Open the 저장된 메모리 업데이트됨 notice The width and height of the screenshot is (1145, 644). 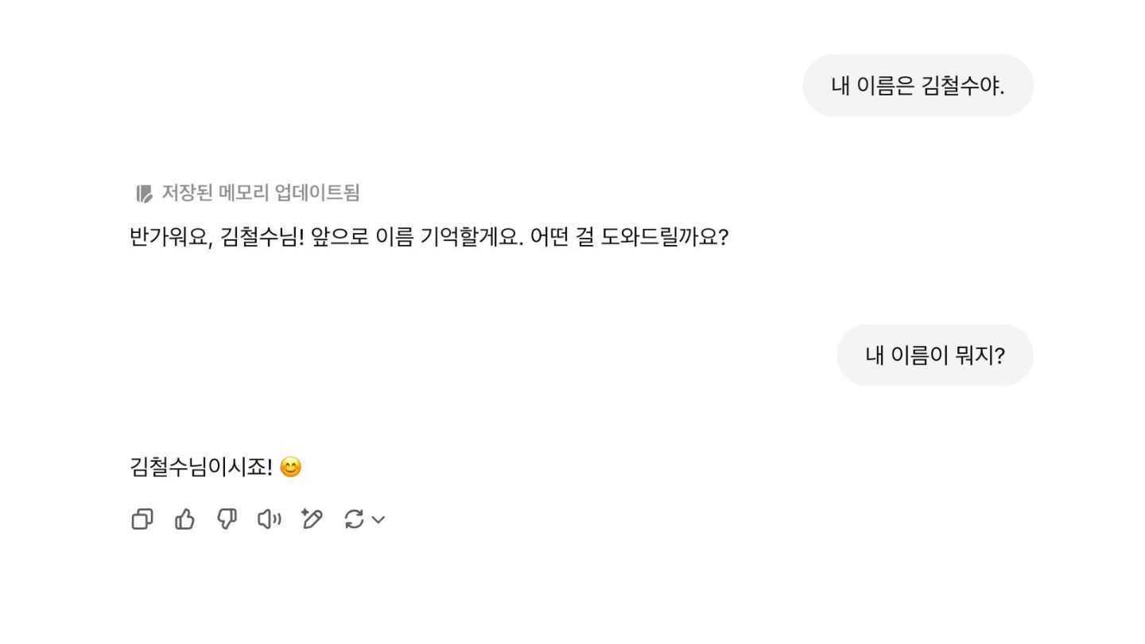click(248, 192)
